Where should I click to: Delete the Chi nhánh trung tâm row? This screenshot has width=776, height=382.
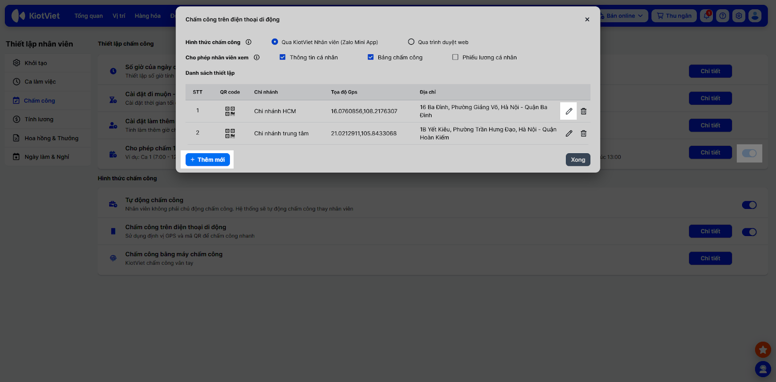(x=583, y=133)
